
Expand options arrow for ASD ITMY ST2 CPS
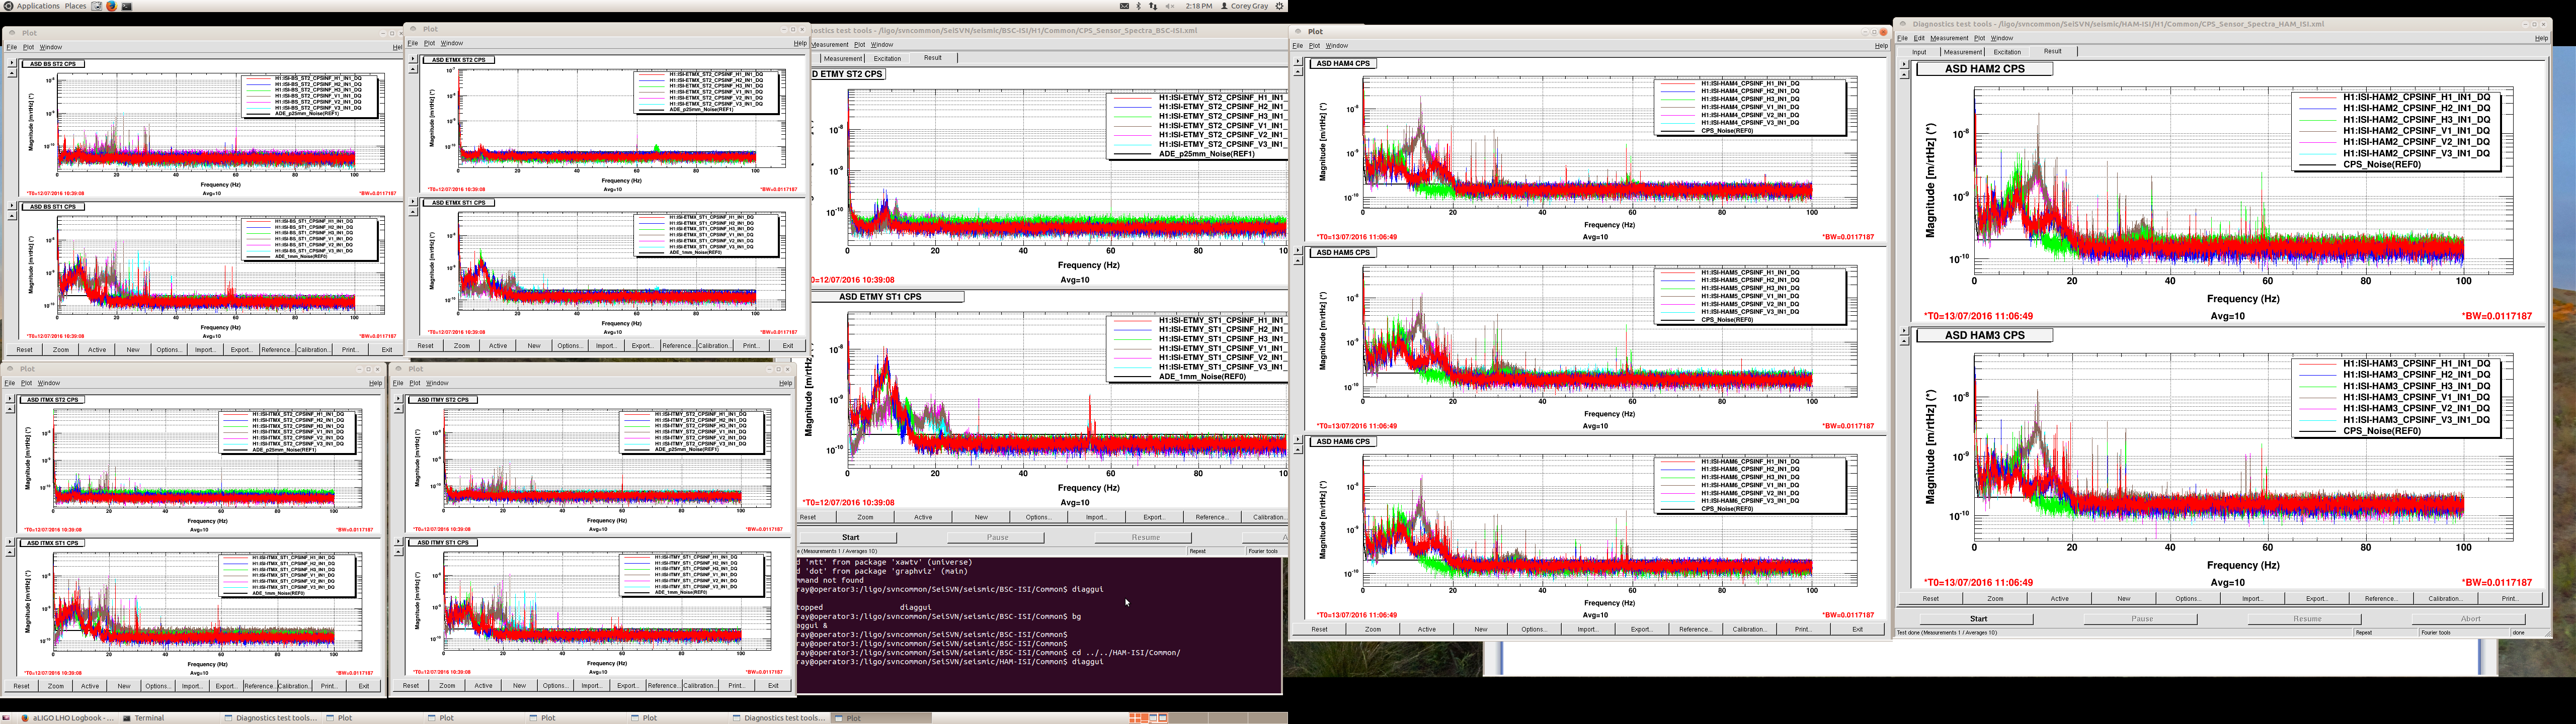pyautogui.click(x=399, y=399)
